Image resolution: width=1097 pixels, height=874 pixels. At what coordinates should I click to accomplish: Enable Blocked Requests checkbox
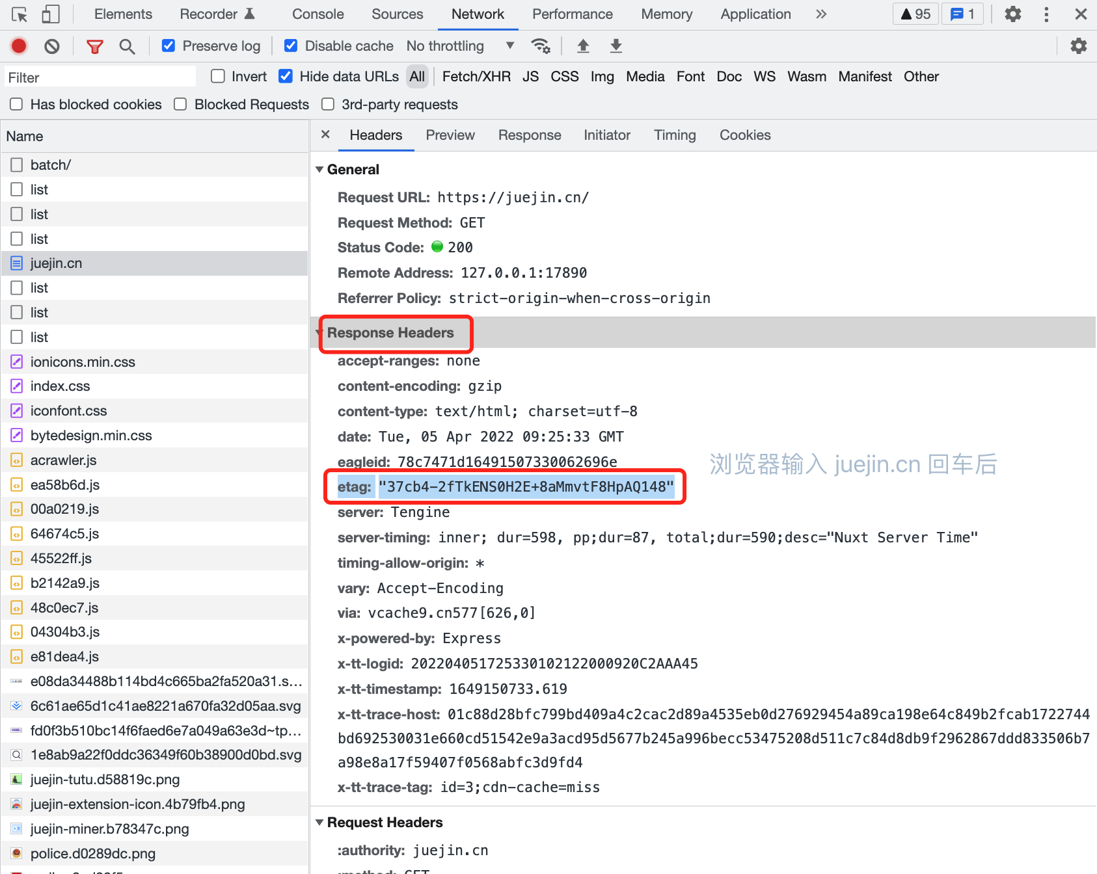(x=180, y=104)
